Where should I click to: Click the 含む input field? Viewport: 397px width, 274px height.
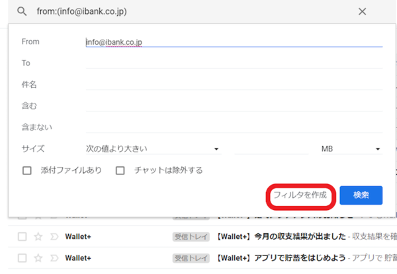click(x=234, y=106)
